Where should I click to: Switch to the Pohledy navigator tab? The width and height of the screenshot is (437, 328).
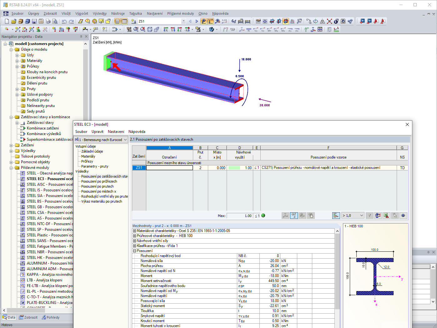pos(50,317)
